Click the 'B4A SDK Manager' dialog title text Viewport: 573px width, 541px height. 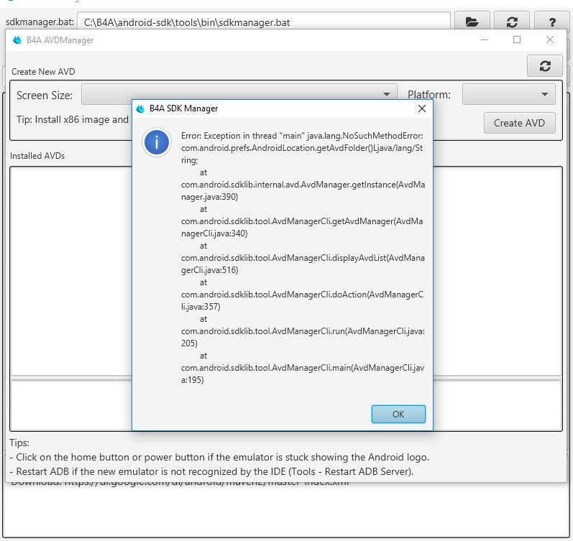[x=184, y=108]
